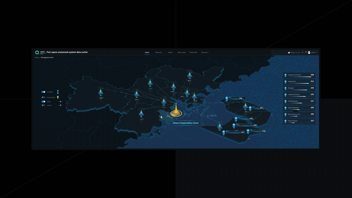The height and width of the screenshot is (198, 352).
Task: Click the Share line legend marker
Action: (x=61, y=101)
